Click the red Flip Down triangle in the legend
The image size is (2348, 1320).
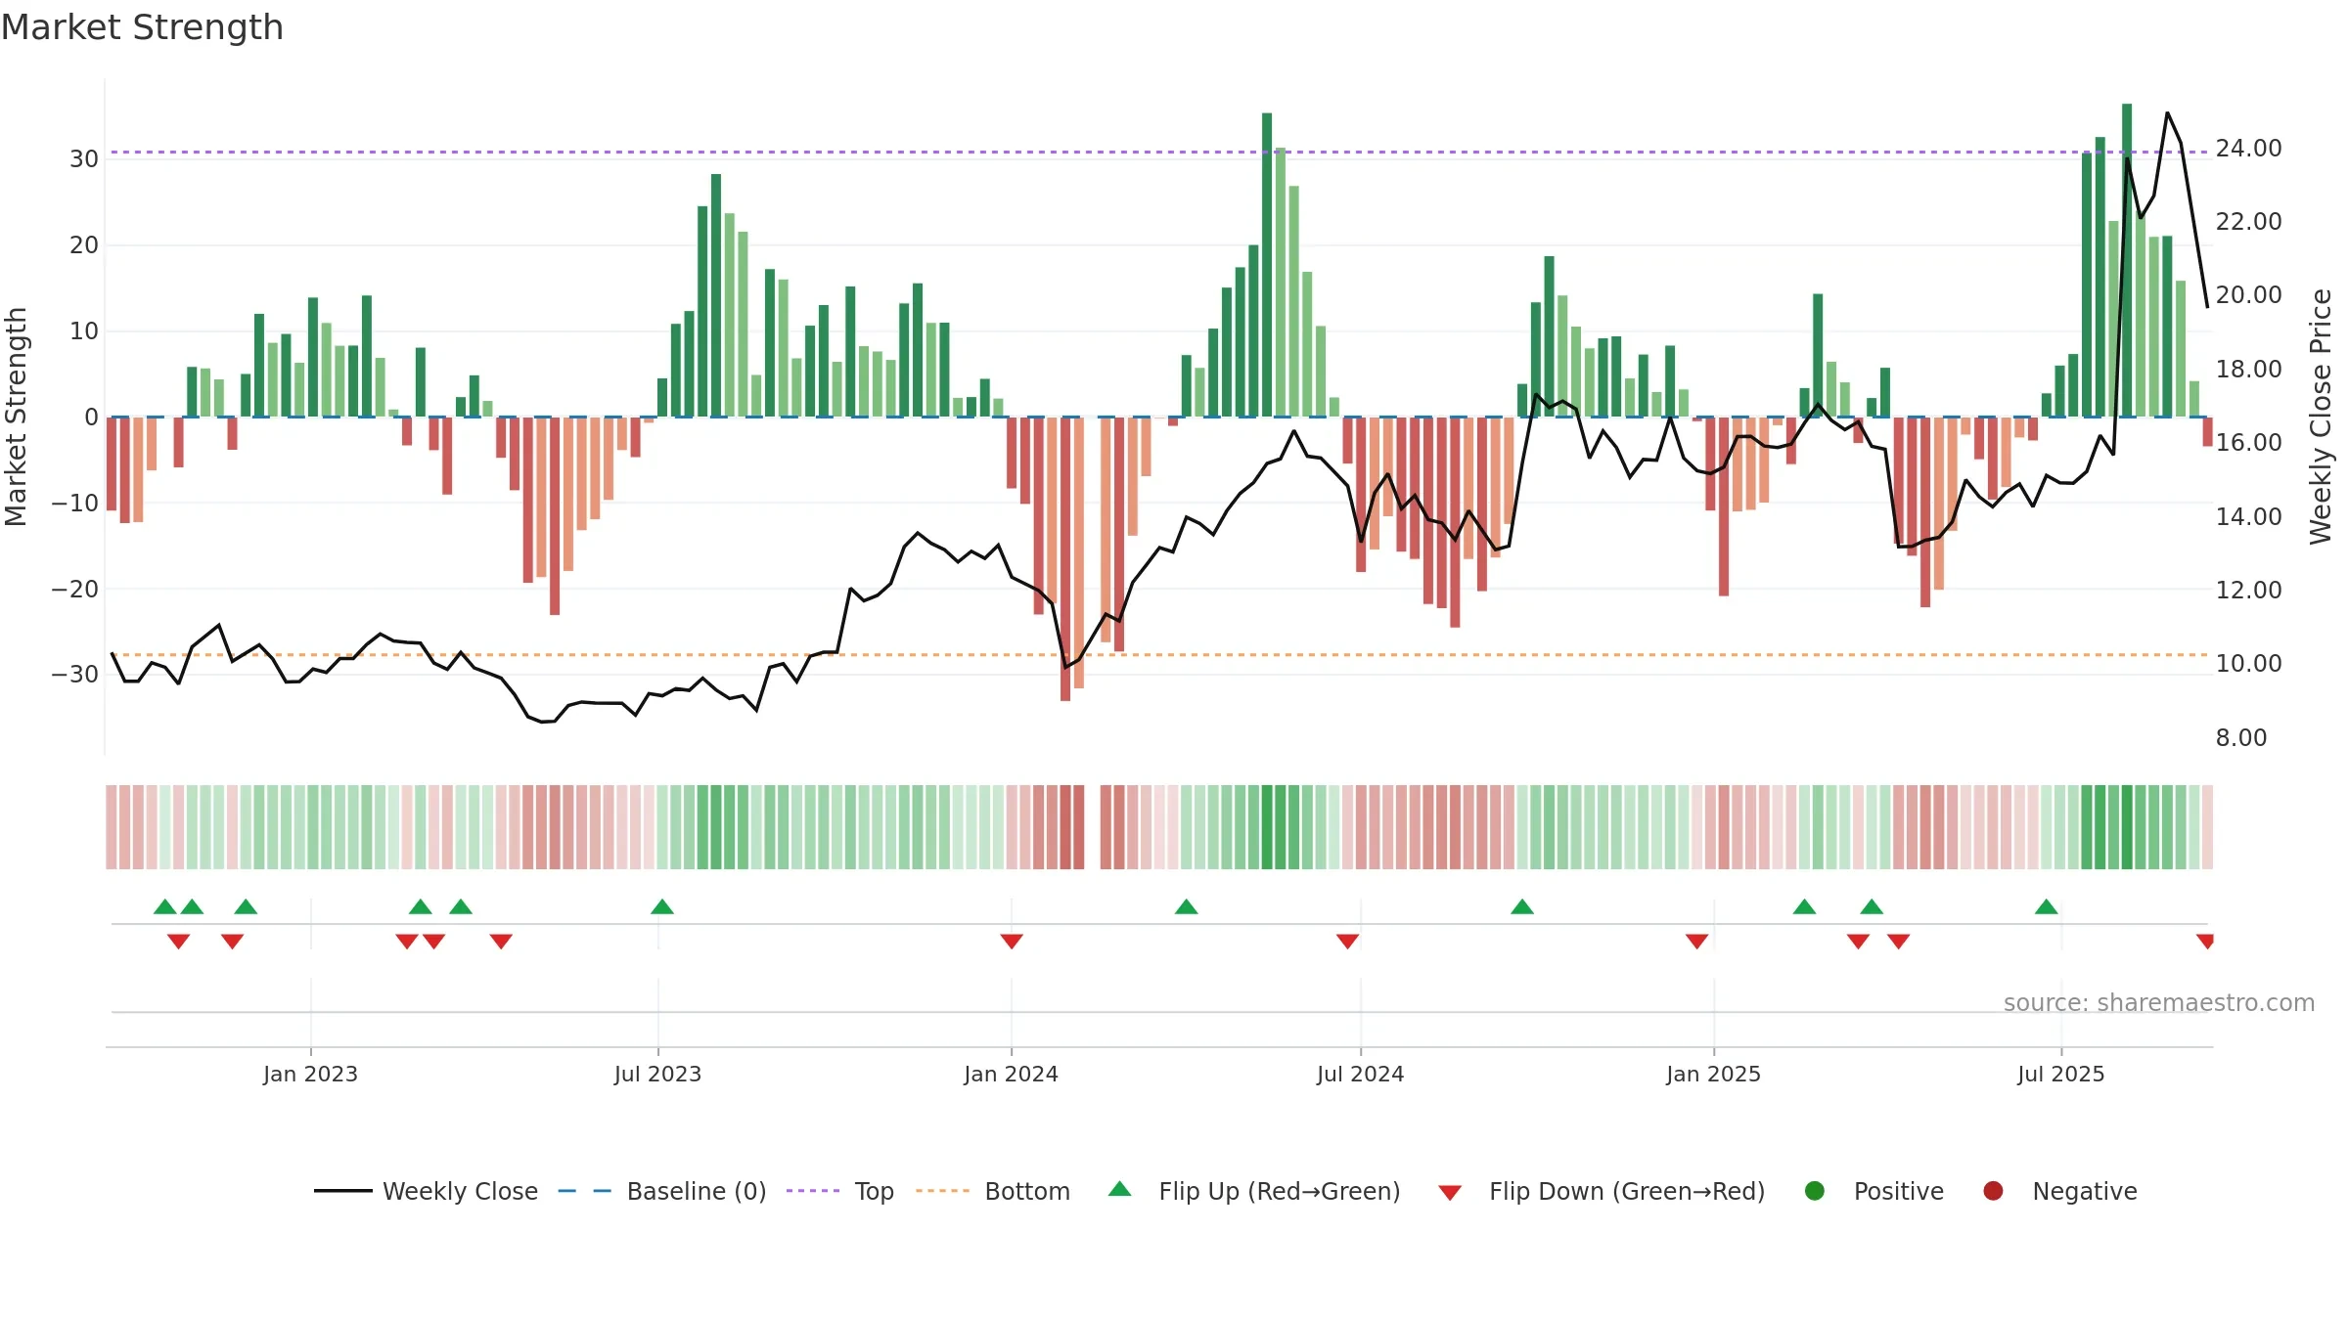1450,1193
